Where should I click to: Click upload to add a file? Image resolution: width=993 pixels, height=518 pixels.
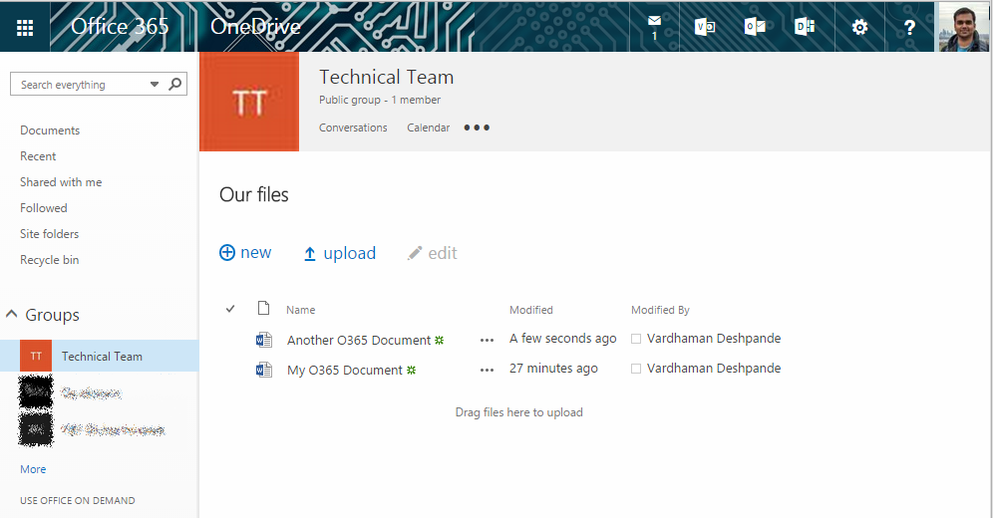click(x=339, y=253)
